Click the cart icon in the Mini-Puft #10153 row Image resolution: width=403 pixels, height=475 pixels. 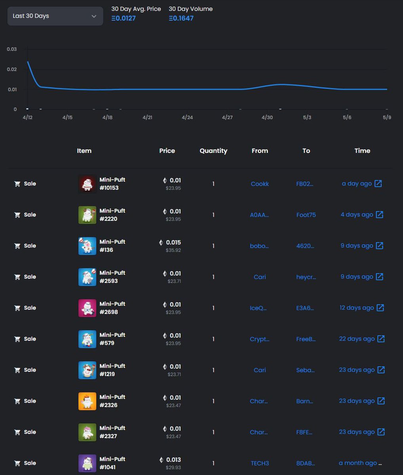[x=17, y=184]
